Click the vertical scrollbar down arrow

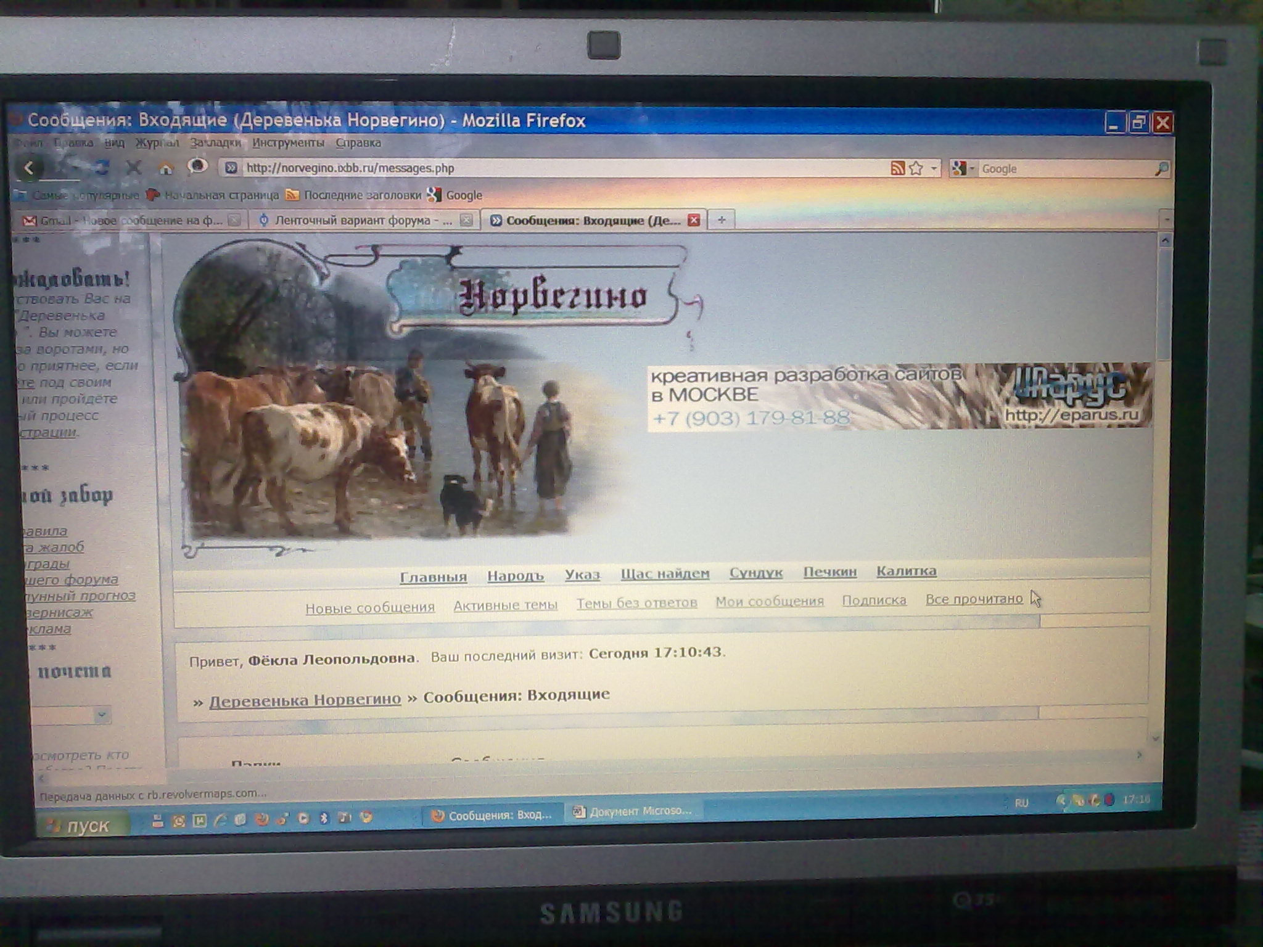(1156, 738)
